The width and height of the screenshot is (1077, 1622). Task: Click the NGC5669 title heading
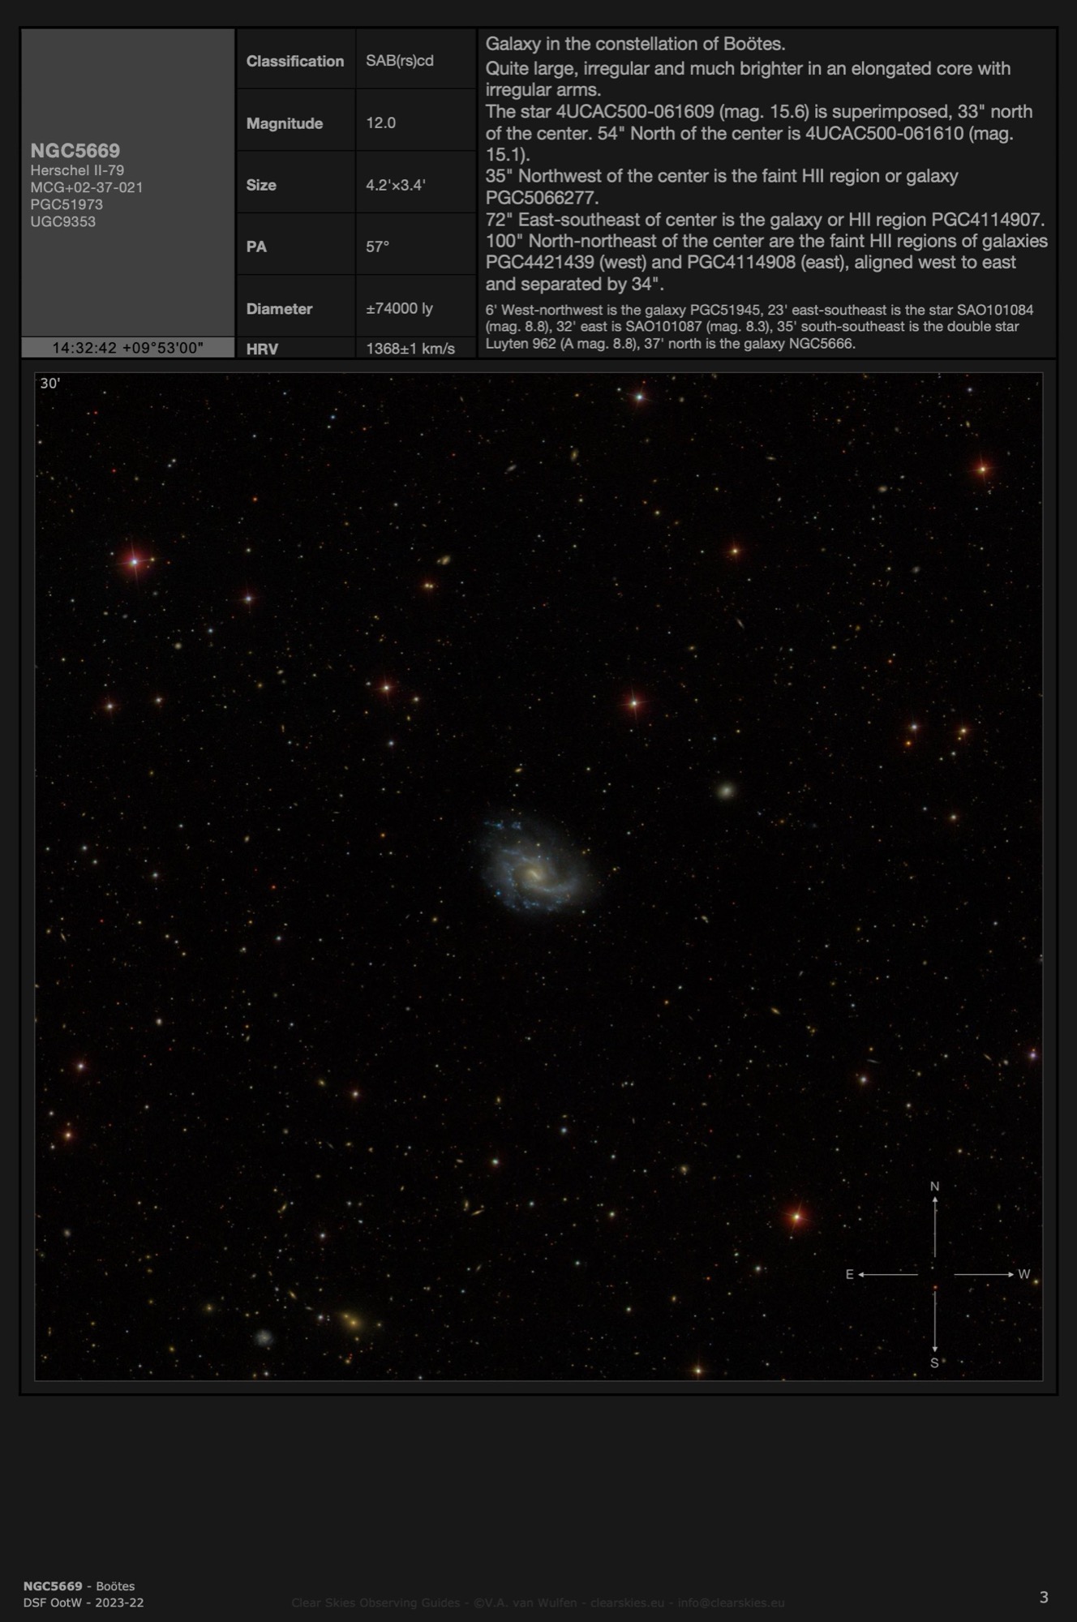pyautogui.click(x=75, y=151)
